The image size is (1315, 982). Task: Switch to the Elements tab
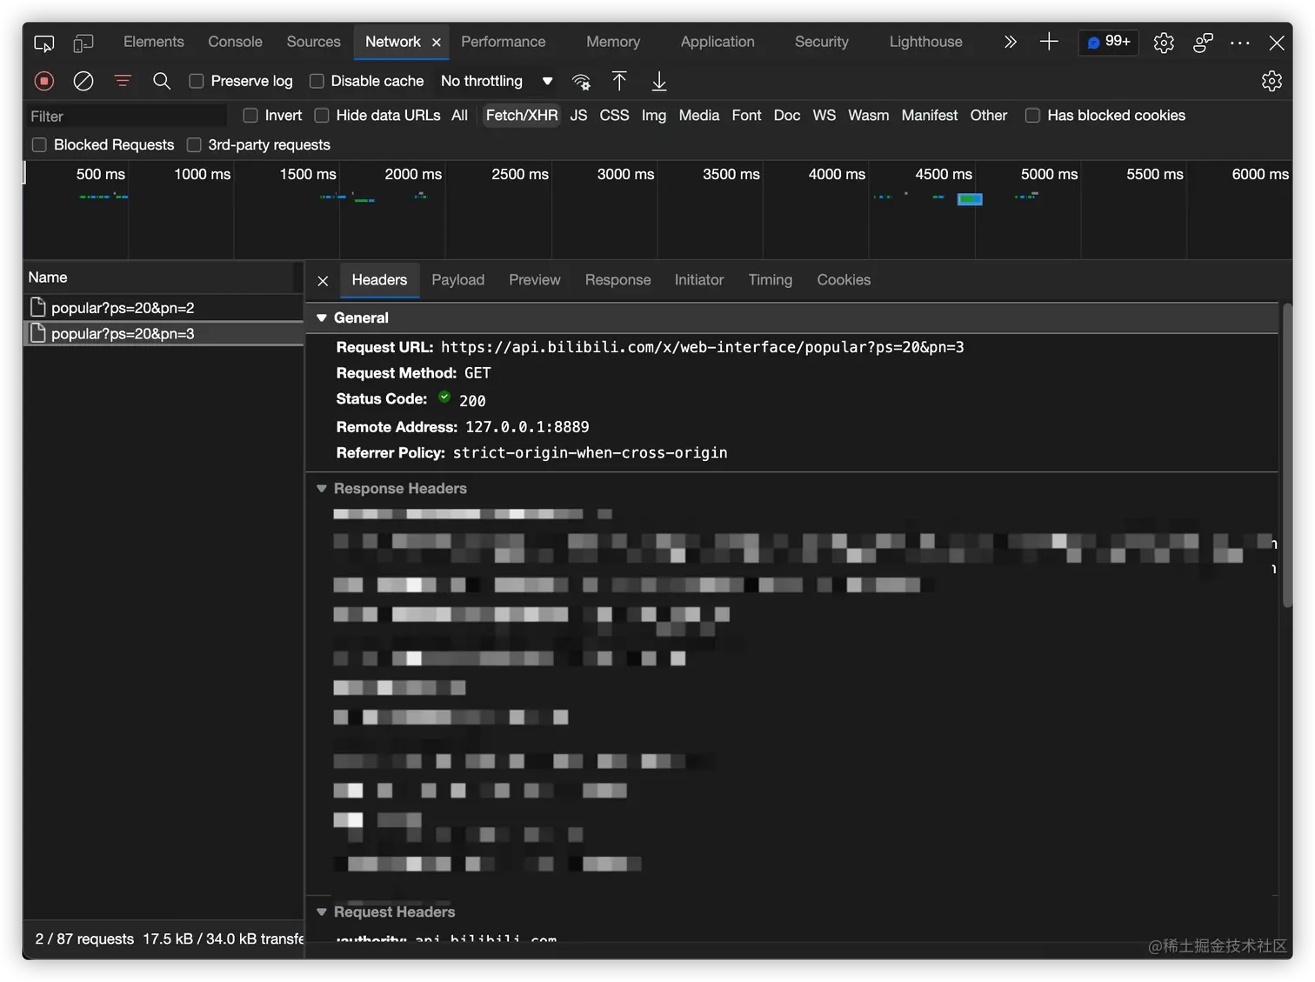[x=154, y=42]
